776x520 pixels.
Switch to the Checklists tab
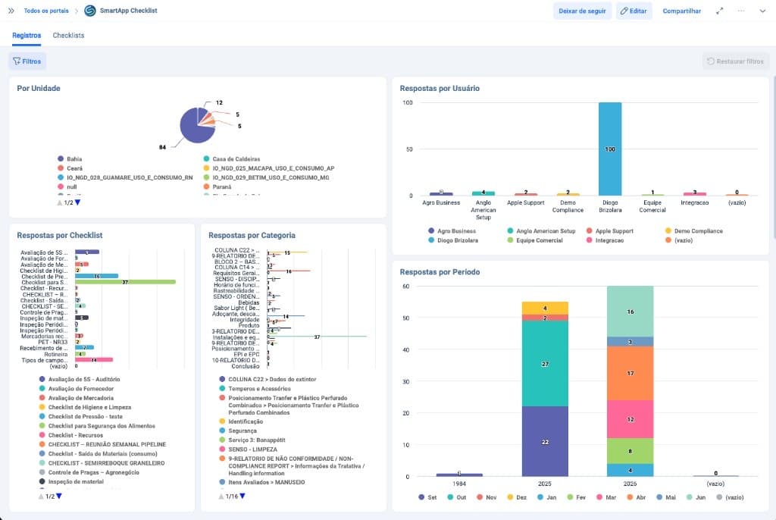pos(68,36)
